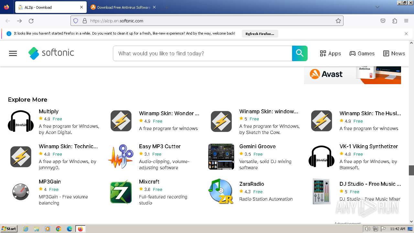
Task: Close the Download Free Antivirus Software tab
Action: [154, 7]
